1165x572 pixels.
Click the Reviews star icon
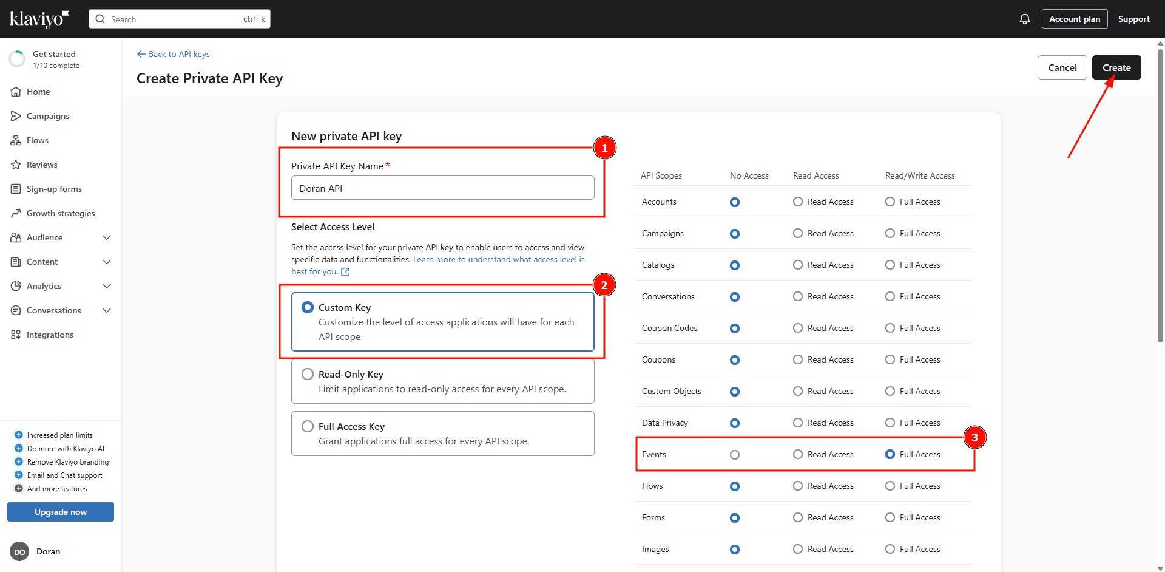pyautogui.click(x=16, y=165)
